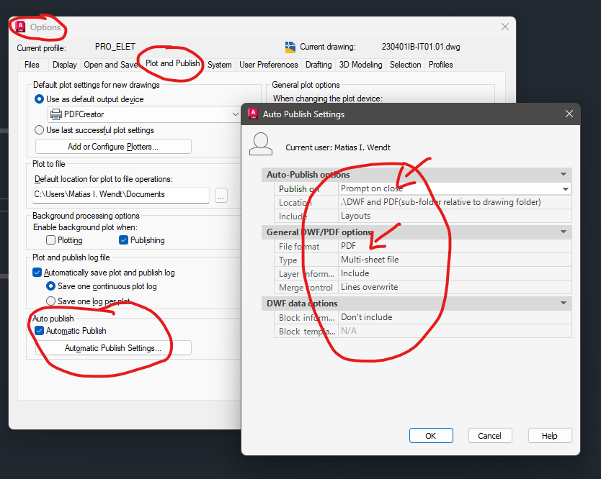This screenshot has width=601, height=479.
Task: Uncheck the Automatic Publish checkbox
Action: pyautogui.click(x=39, y=331)
